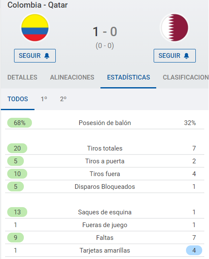Click bell icon on Colombia's SEGUIR button

click(x=47, y=56)
